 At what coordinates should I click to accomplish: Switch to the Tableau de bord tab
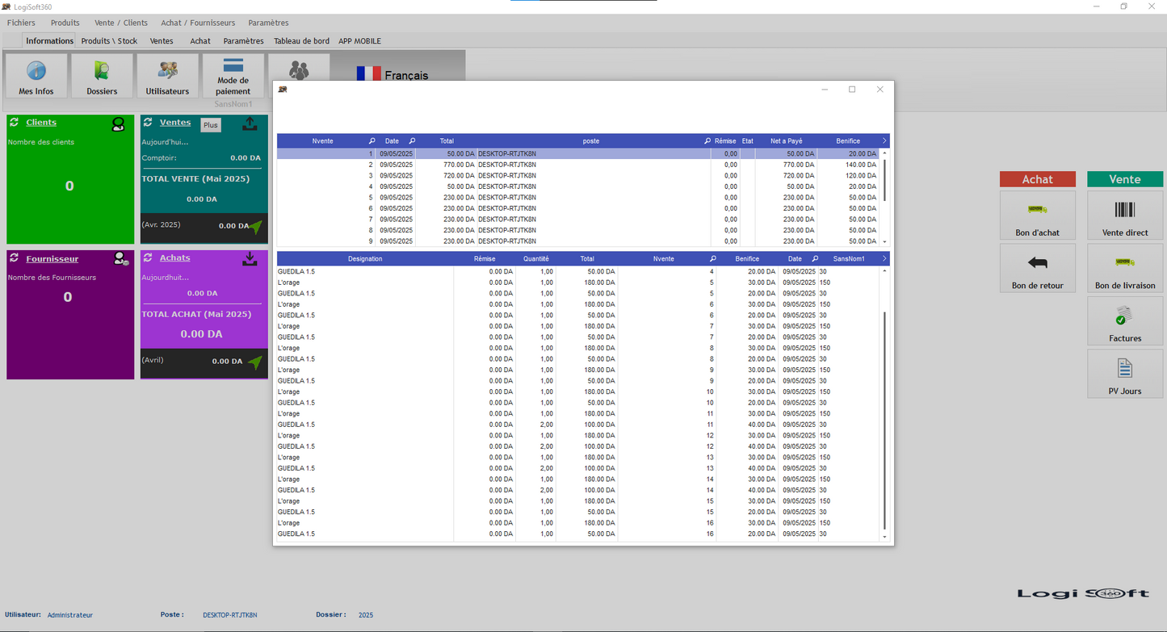click(x=301, y=41)
